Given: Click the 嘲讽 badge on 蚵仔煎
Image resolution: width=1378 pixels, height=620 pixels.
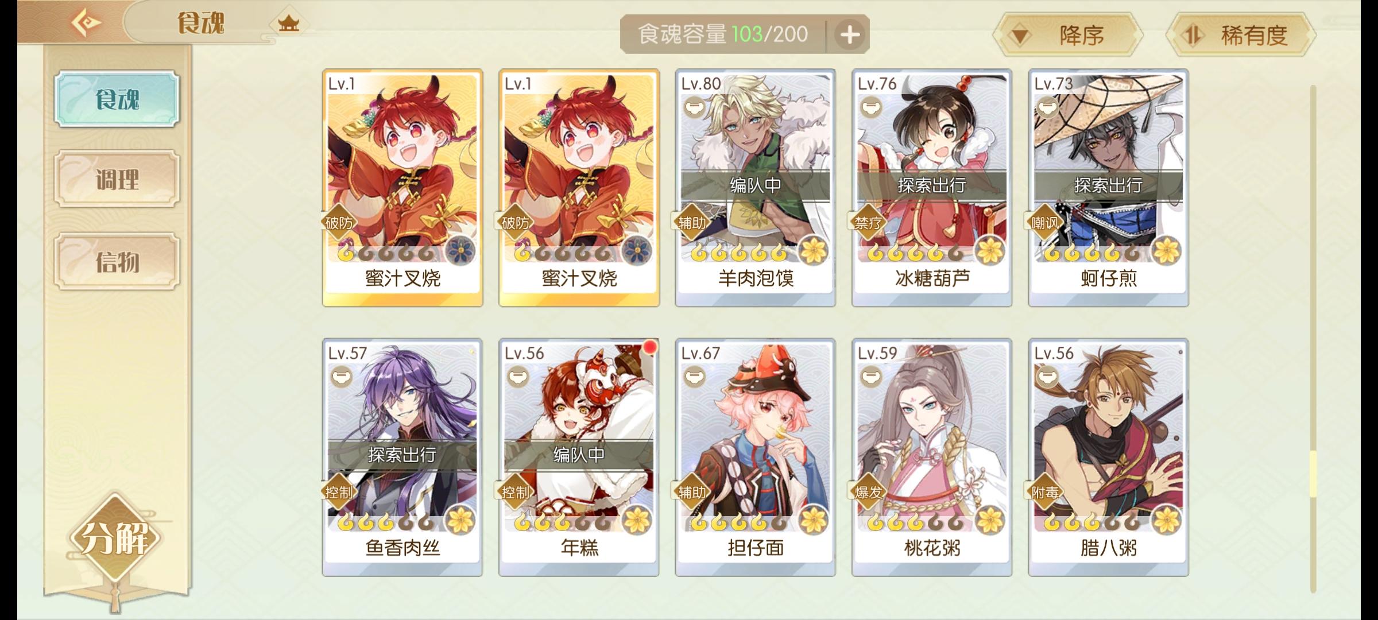Looking at the screenshot, I should pos(1044,223).
